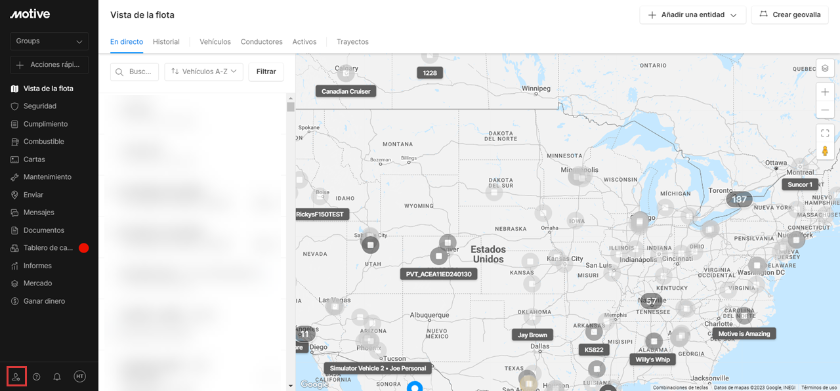840x391 pixels.
Task: Open the Vehículos A-Z sort dropdown
Action: [203, 72]
